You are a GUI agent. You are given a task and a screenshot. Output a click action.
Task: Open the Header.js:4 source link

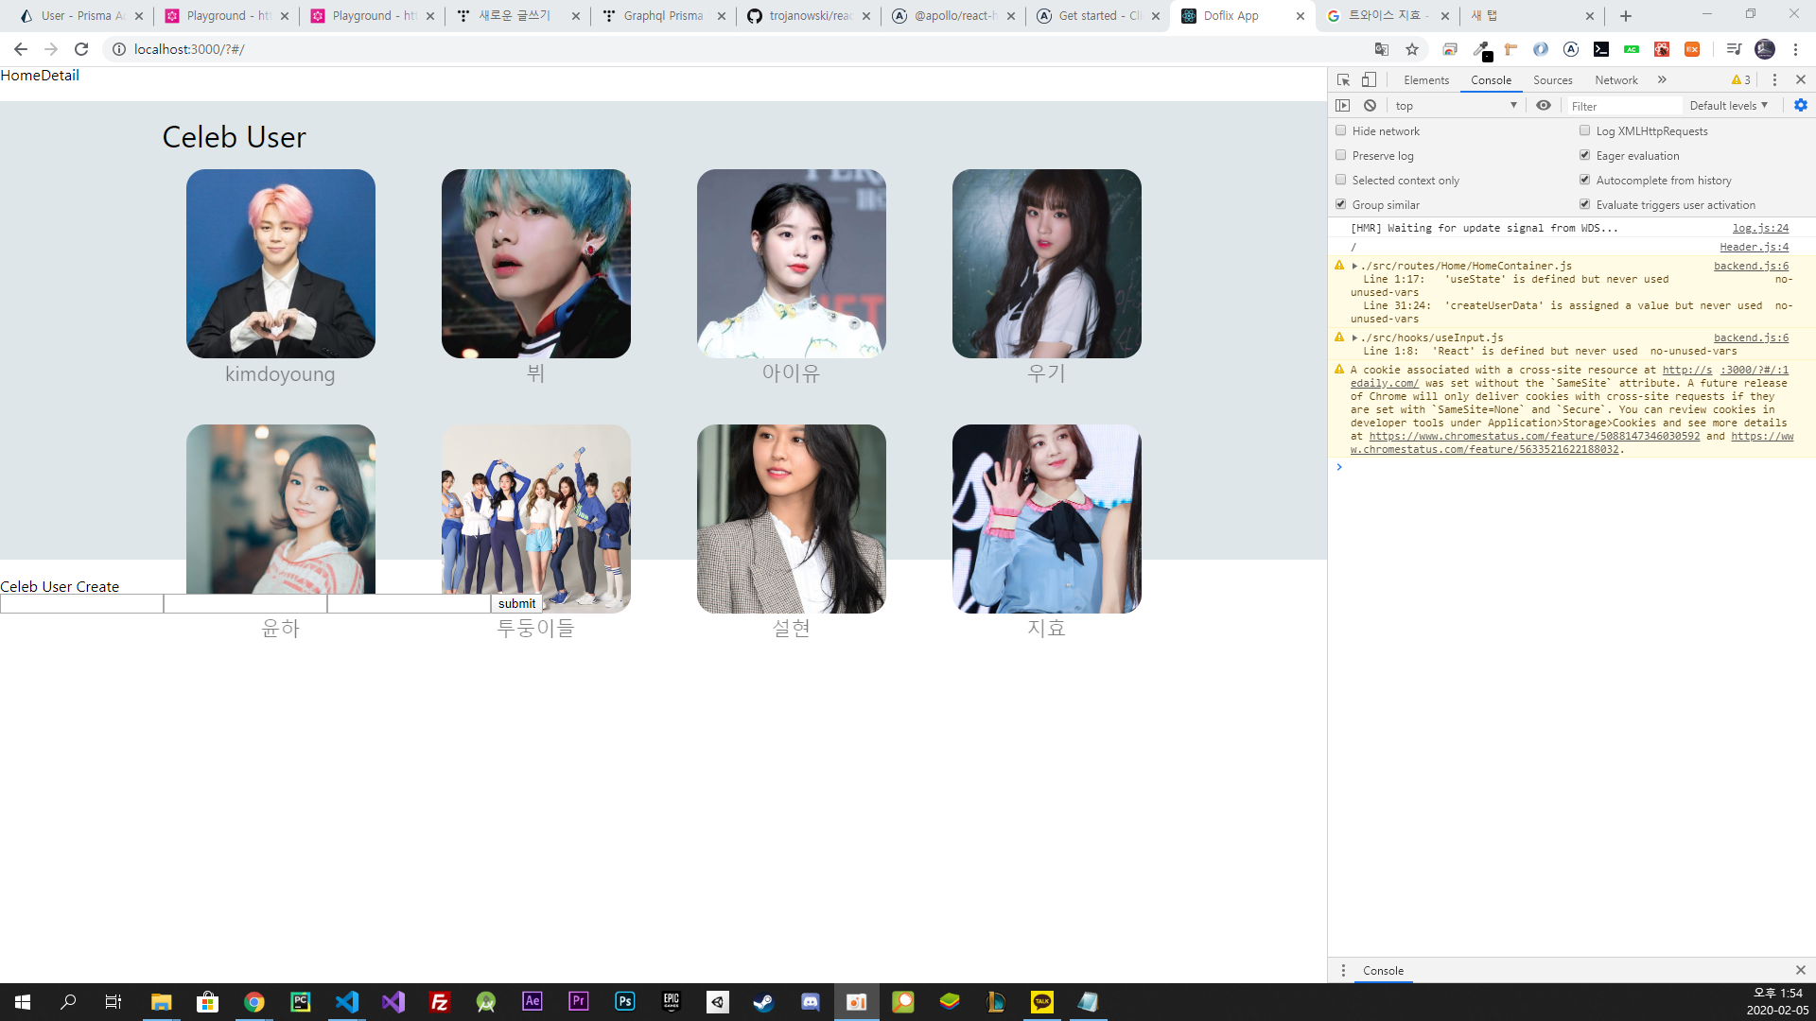pos(1754,247)
